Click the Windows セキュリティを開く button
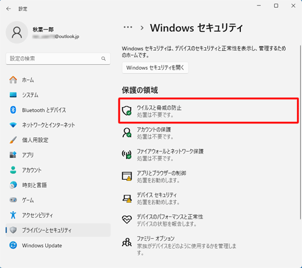Image resolution: width=302 pixels, height=268 pixels. click(x=155, y=68)
